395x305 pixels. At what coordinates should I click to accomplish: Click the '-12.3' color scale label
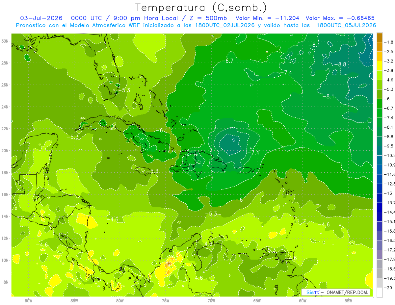[x=390, y=184]
